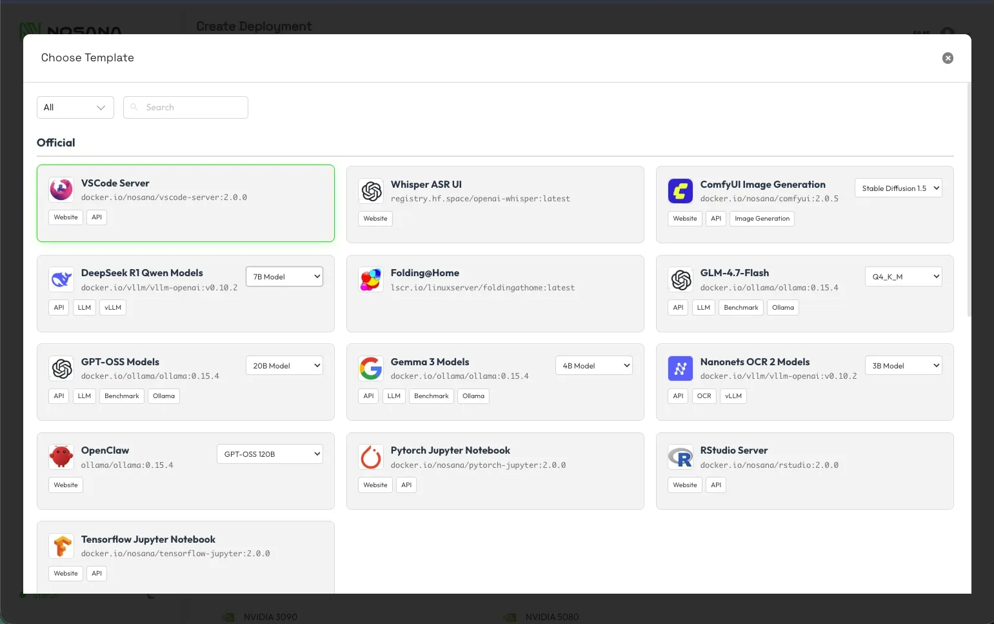
Task: Click the API tag on Pytorch Jupyter Notebook
Action: tap(406, 485)
